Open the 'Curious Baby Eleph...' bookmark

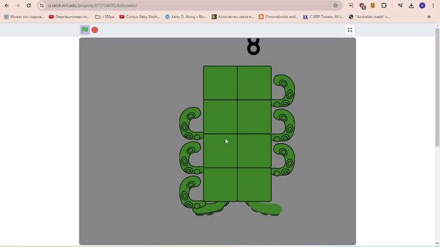pyautogui.click(x=140, y=16)
